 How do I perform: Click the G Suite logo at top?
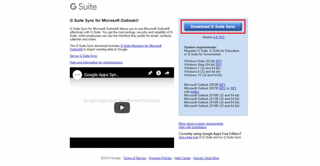83,7
